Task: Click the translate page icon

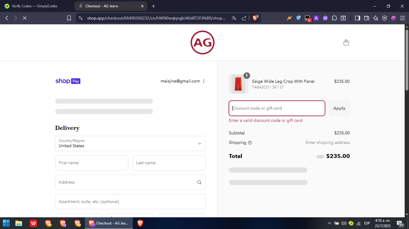Action: (234, 18)
